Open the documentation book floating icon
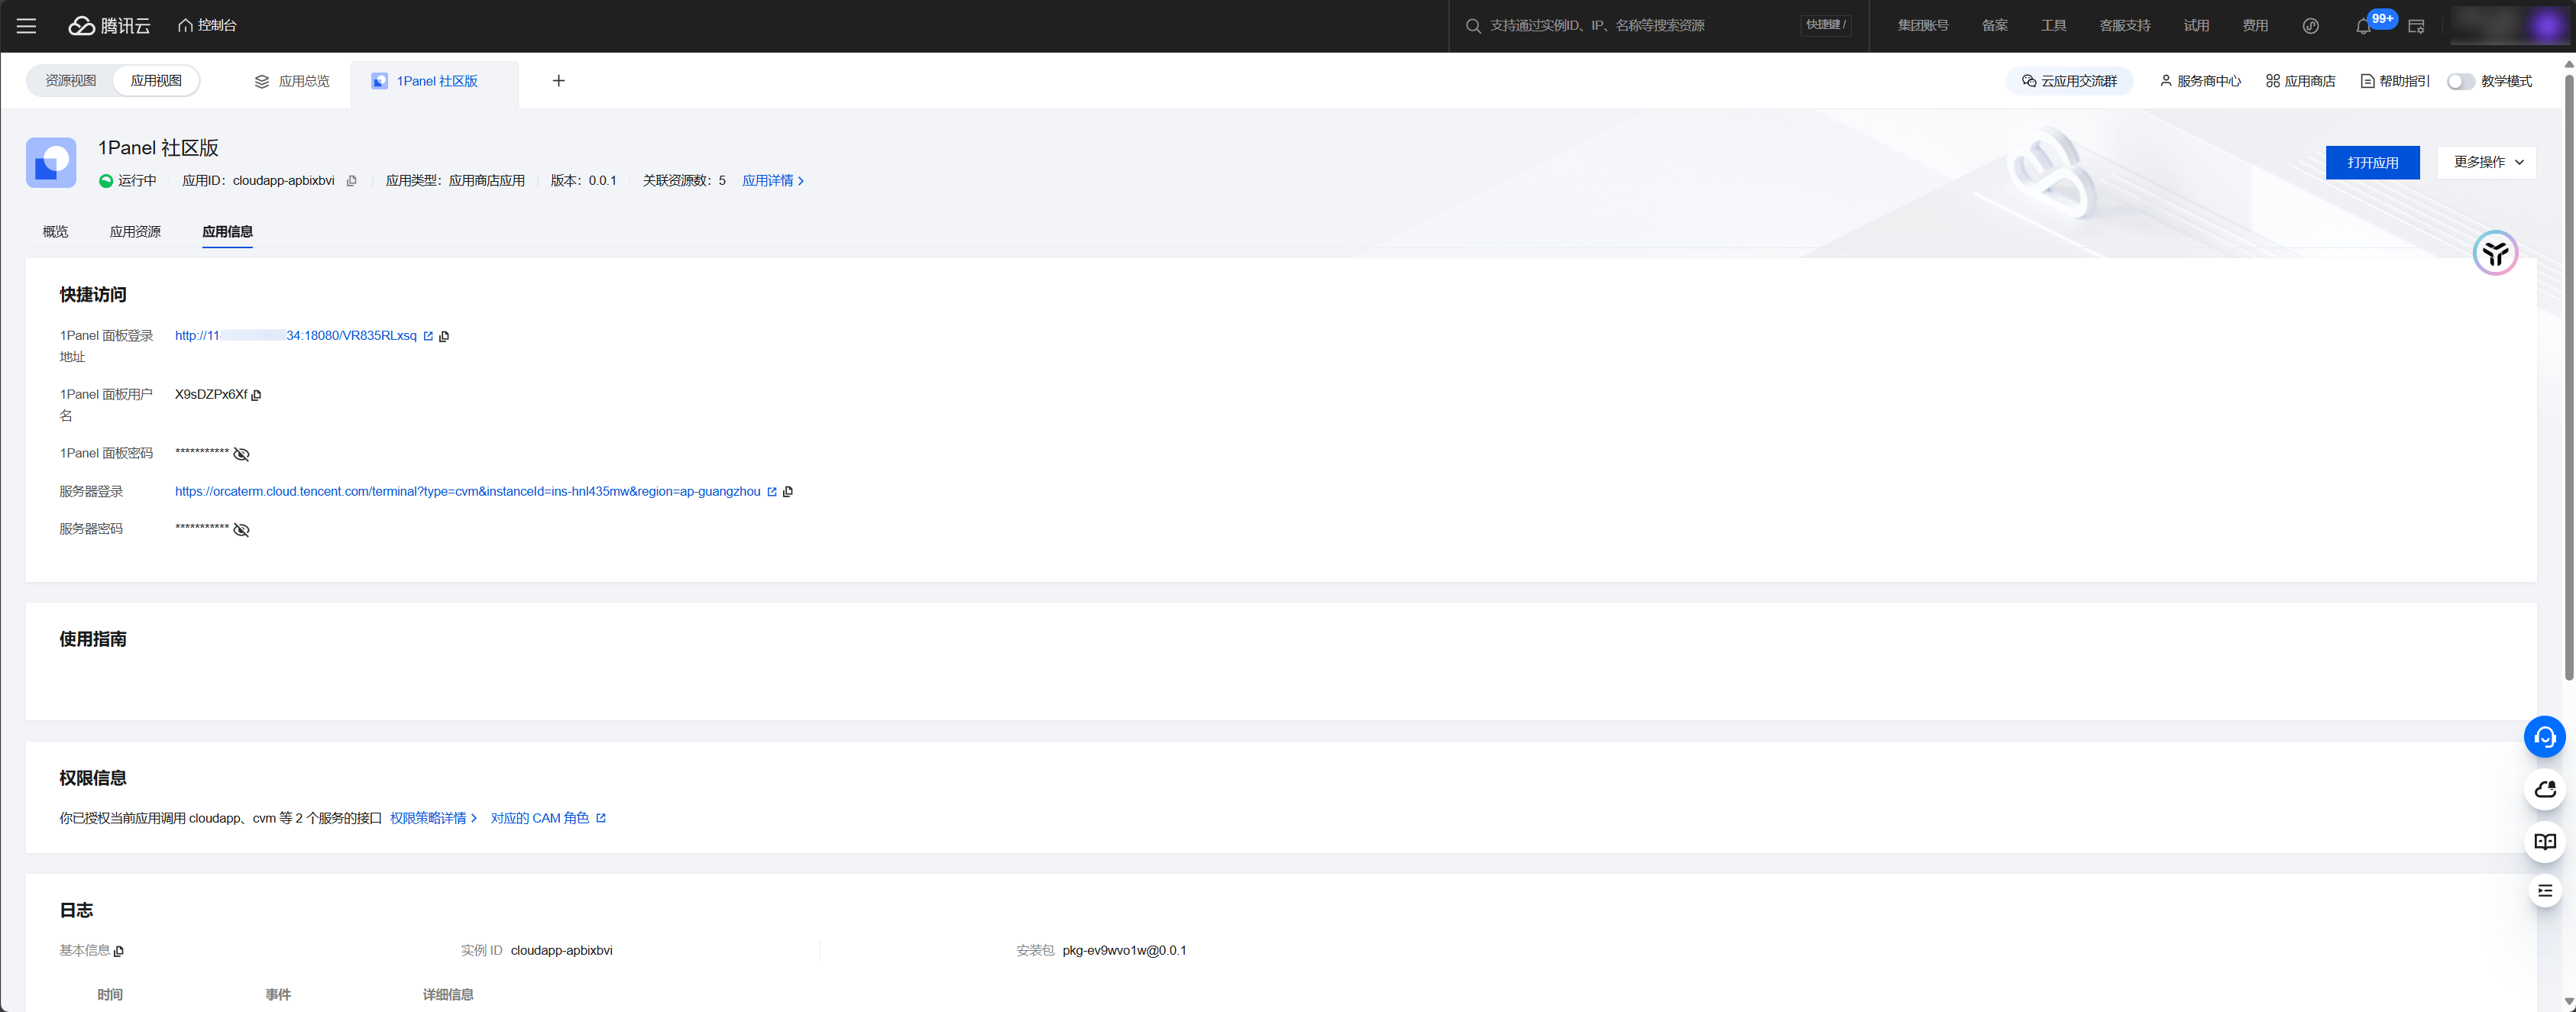Viewport: 2576px width, 1012px height. point(2543,841)
